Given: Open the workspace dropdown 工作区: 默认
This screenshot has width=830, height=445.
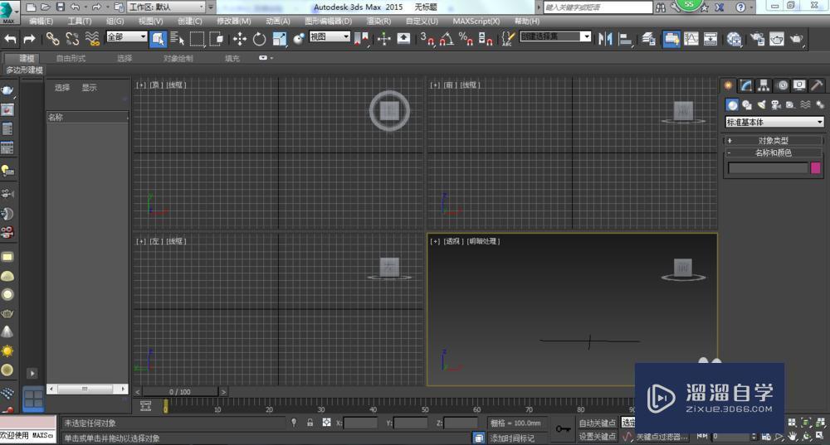Looking at the screenshot, I should point(166,7).
